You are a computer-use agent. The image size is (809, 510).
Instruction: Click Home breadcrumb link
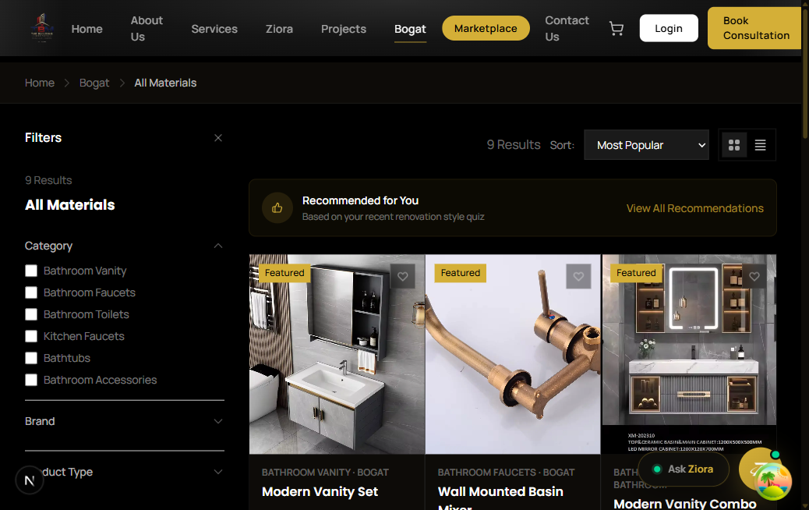click(40, 83)
